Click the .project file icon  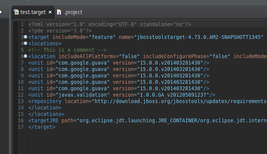point(59,12)
